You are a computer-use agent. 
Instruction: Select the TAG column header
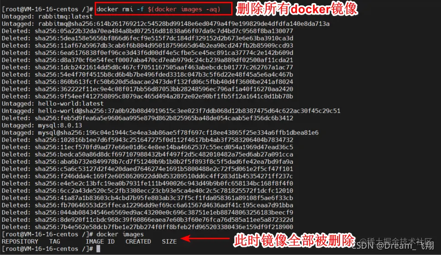[x=55, y=241]
